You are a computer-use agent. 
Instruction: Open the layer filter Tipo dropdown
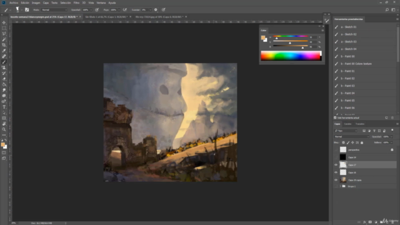(346, 131)
